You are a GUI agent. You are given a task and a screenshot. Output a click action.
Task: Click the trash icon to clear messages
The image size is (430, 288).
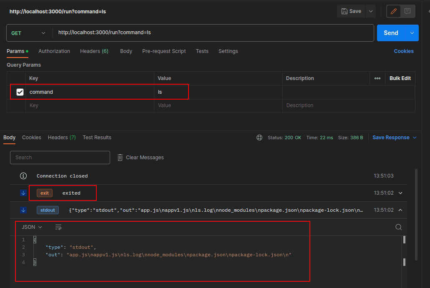point(120,157)
